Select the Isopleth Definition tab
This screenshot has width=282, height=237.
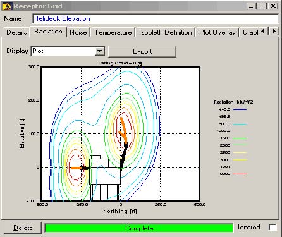coord(166,32)
